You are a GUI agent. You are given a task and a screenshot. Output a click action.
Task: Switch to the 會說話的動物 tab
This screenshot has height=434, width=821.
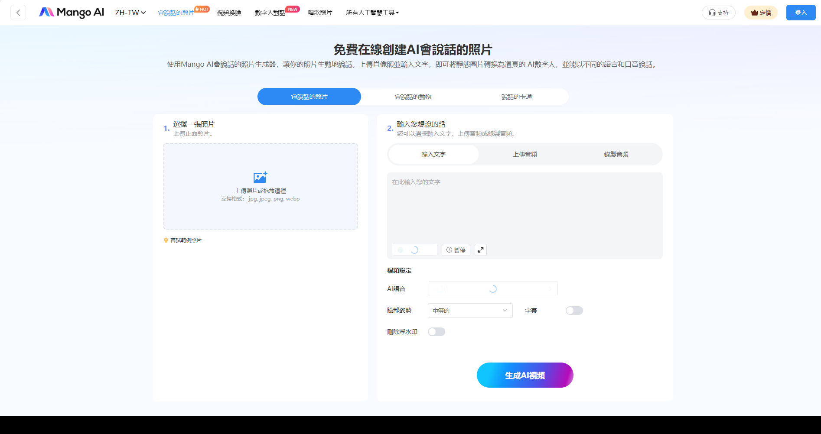click(413, 97)
